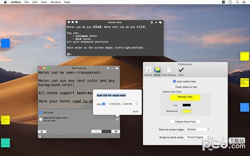Open the blue docked note on left edge

click(x=5, y=43)
